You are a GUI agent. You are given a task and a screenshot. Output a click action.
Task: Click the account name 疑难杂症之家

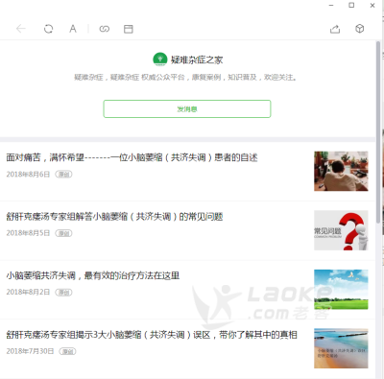pos(197,59)
